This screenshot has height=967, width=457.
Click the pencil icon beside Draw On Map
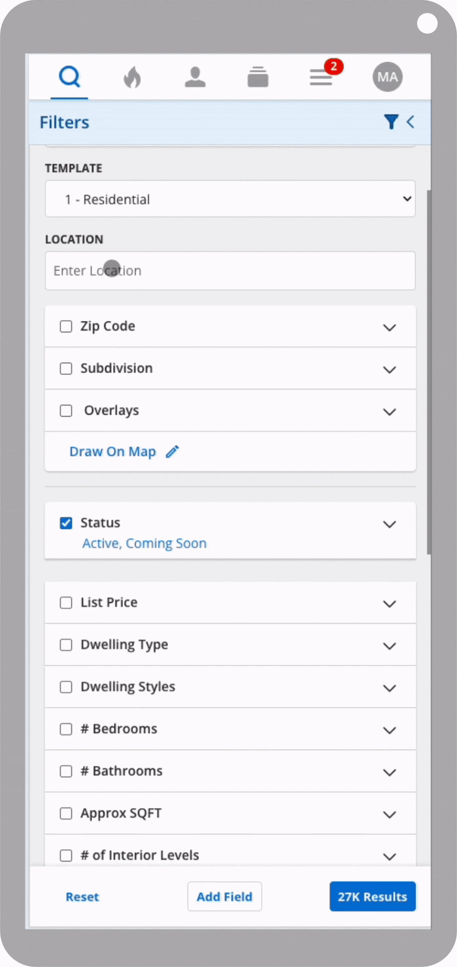pos(172,451)
